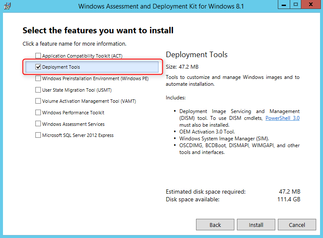This screenshot has height=238, width=323.
Task: Click the installer icon in the title bar
Action: 7,6
